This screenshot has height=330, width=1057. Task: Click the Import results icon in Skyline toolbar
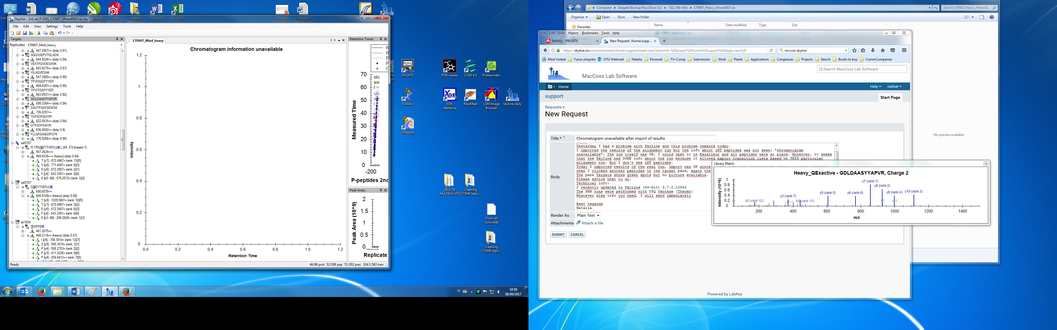pyautogui.click(x=31, y=33)
